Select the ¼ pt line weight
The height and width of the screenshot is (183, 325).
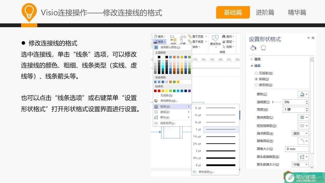point(215,108)
